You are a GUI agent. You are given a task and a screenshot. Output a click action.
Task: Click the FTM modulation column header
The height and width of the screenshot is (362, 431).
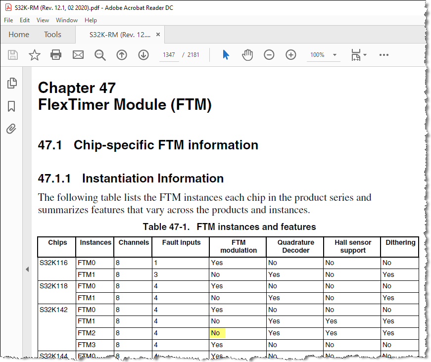click(239, 246)
